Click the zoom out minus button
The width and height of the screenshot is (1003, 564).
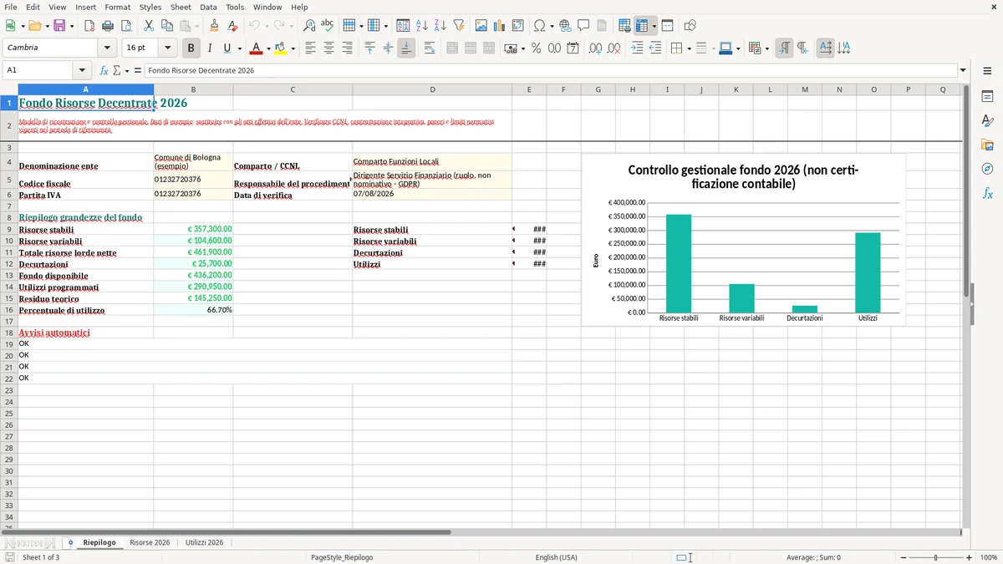click(x=904, y=557)
